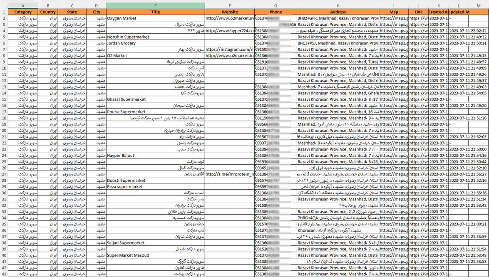Select column L header

click(459, 5)
